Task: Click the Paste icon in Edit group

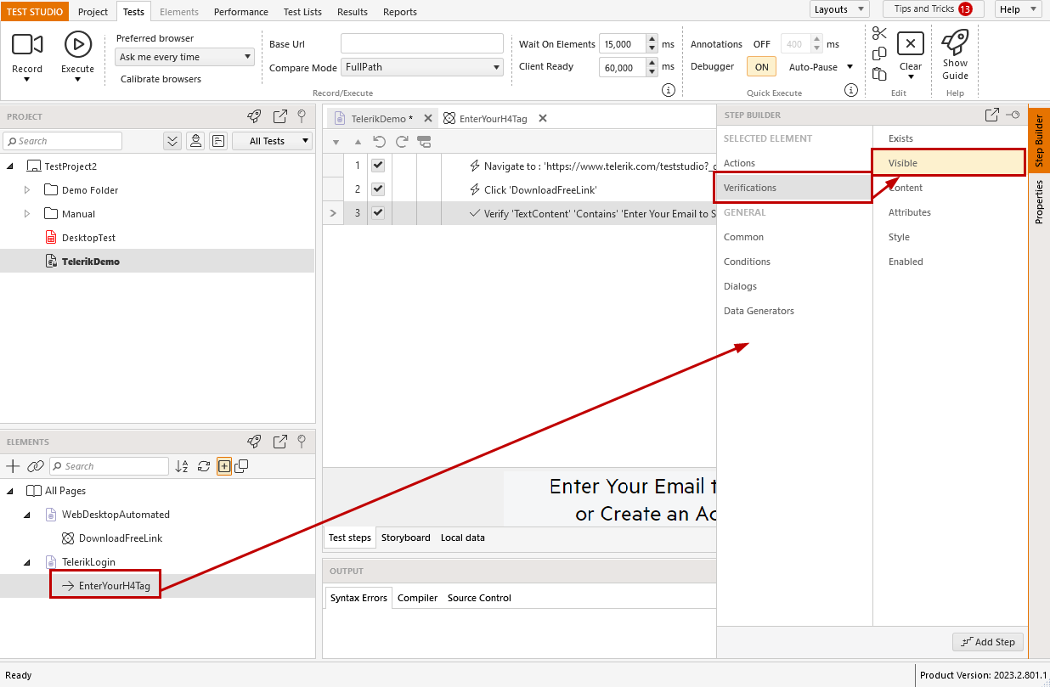Action: tap(879, 74)
